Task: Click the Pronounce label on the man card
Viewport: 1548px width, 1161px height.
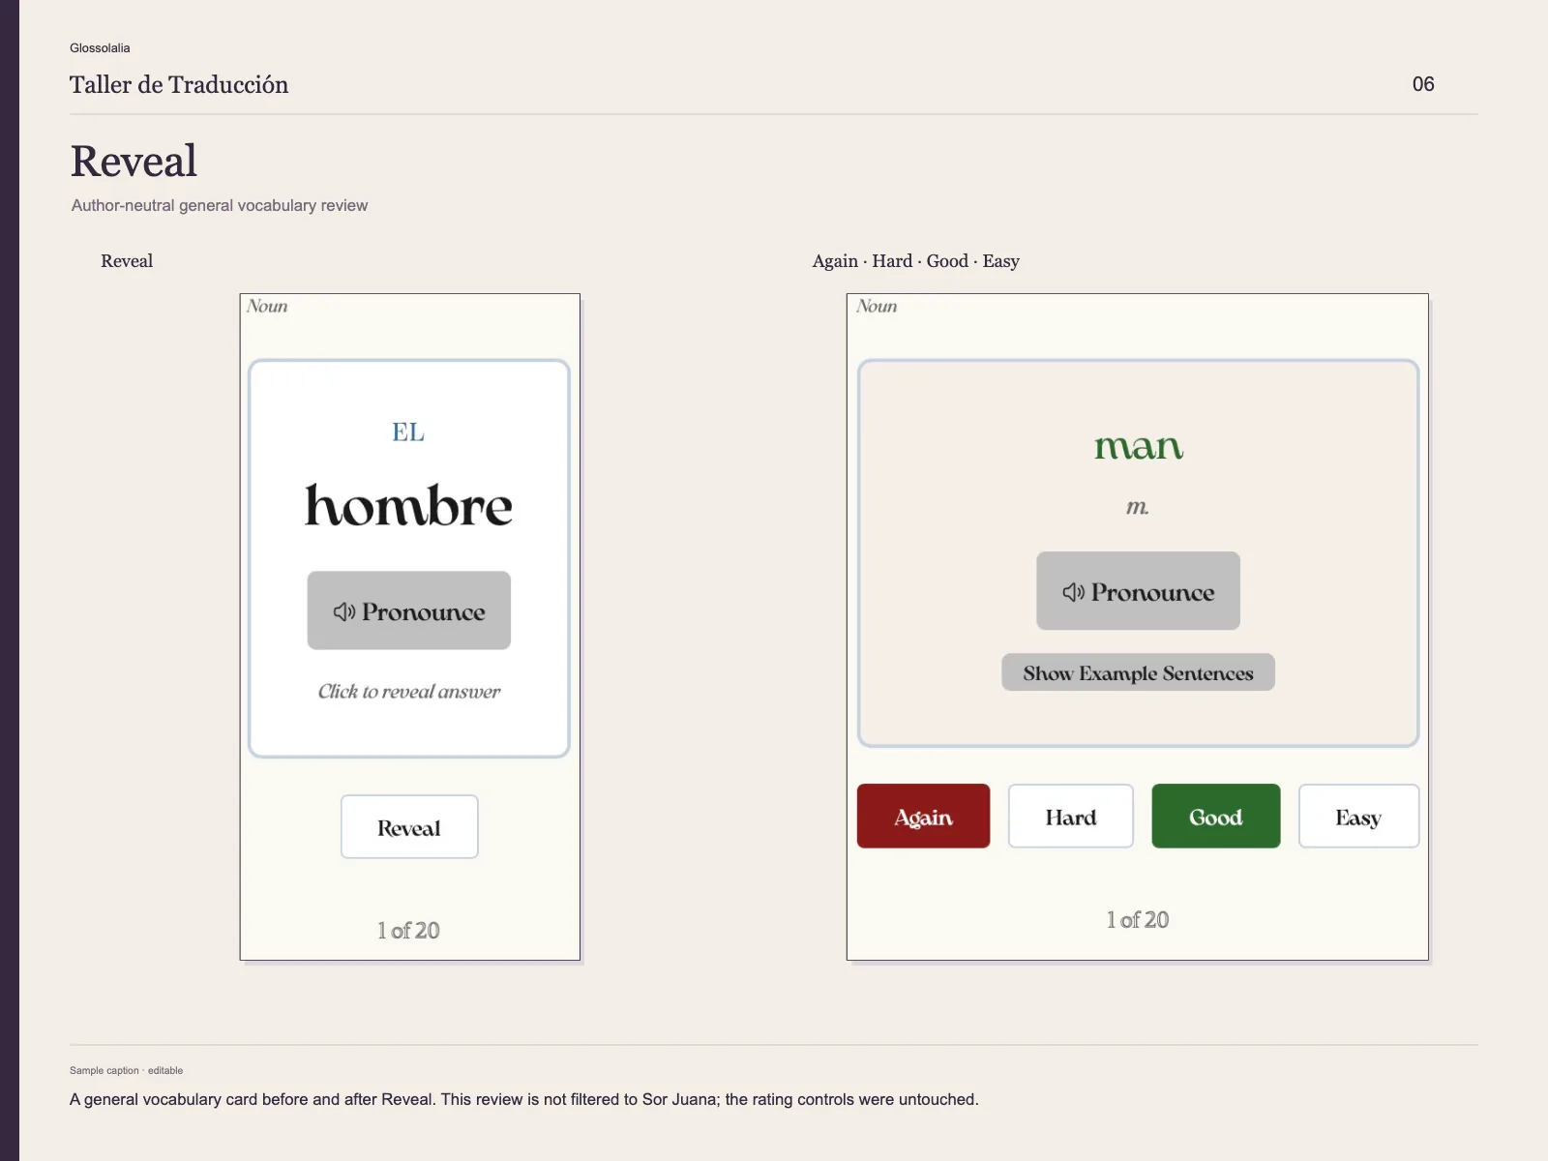Action: pyautogui.click(x=1152, y=592)
